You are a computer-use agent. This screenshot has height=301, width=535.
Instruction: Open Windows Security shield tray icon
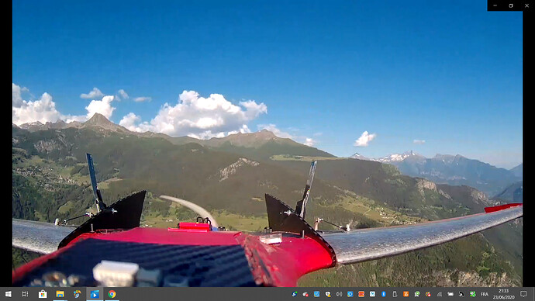click(x=328, y=294)
